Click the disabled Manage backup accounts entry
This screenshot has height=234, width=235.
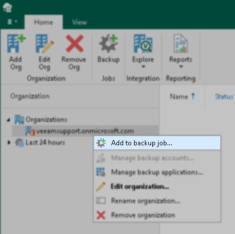point(157,158)
